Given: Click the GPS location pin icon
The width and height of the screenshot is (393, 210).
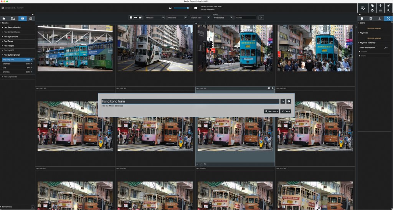Looking at the screenshot, I should pyautogui.click(x=380, y=5).
